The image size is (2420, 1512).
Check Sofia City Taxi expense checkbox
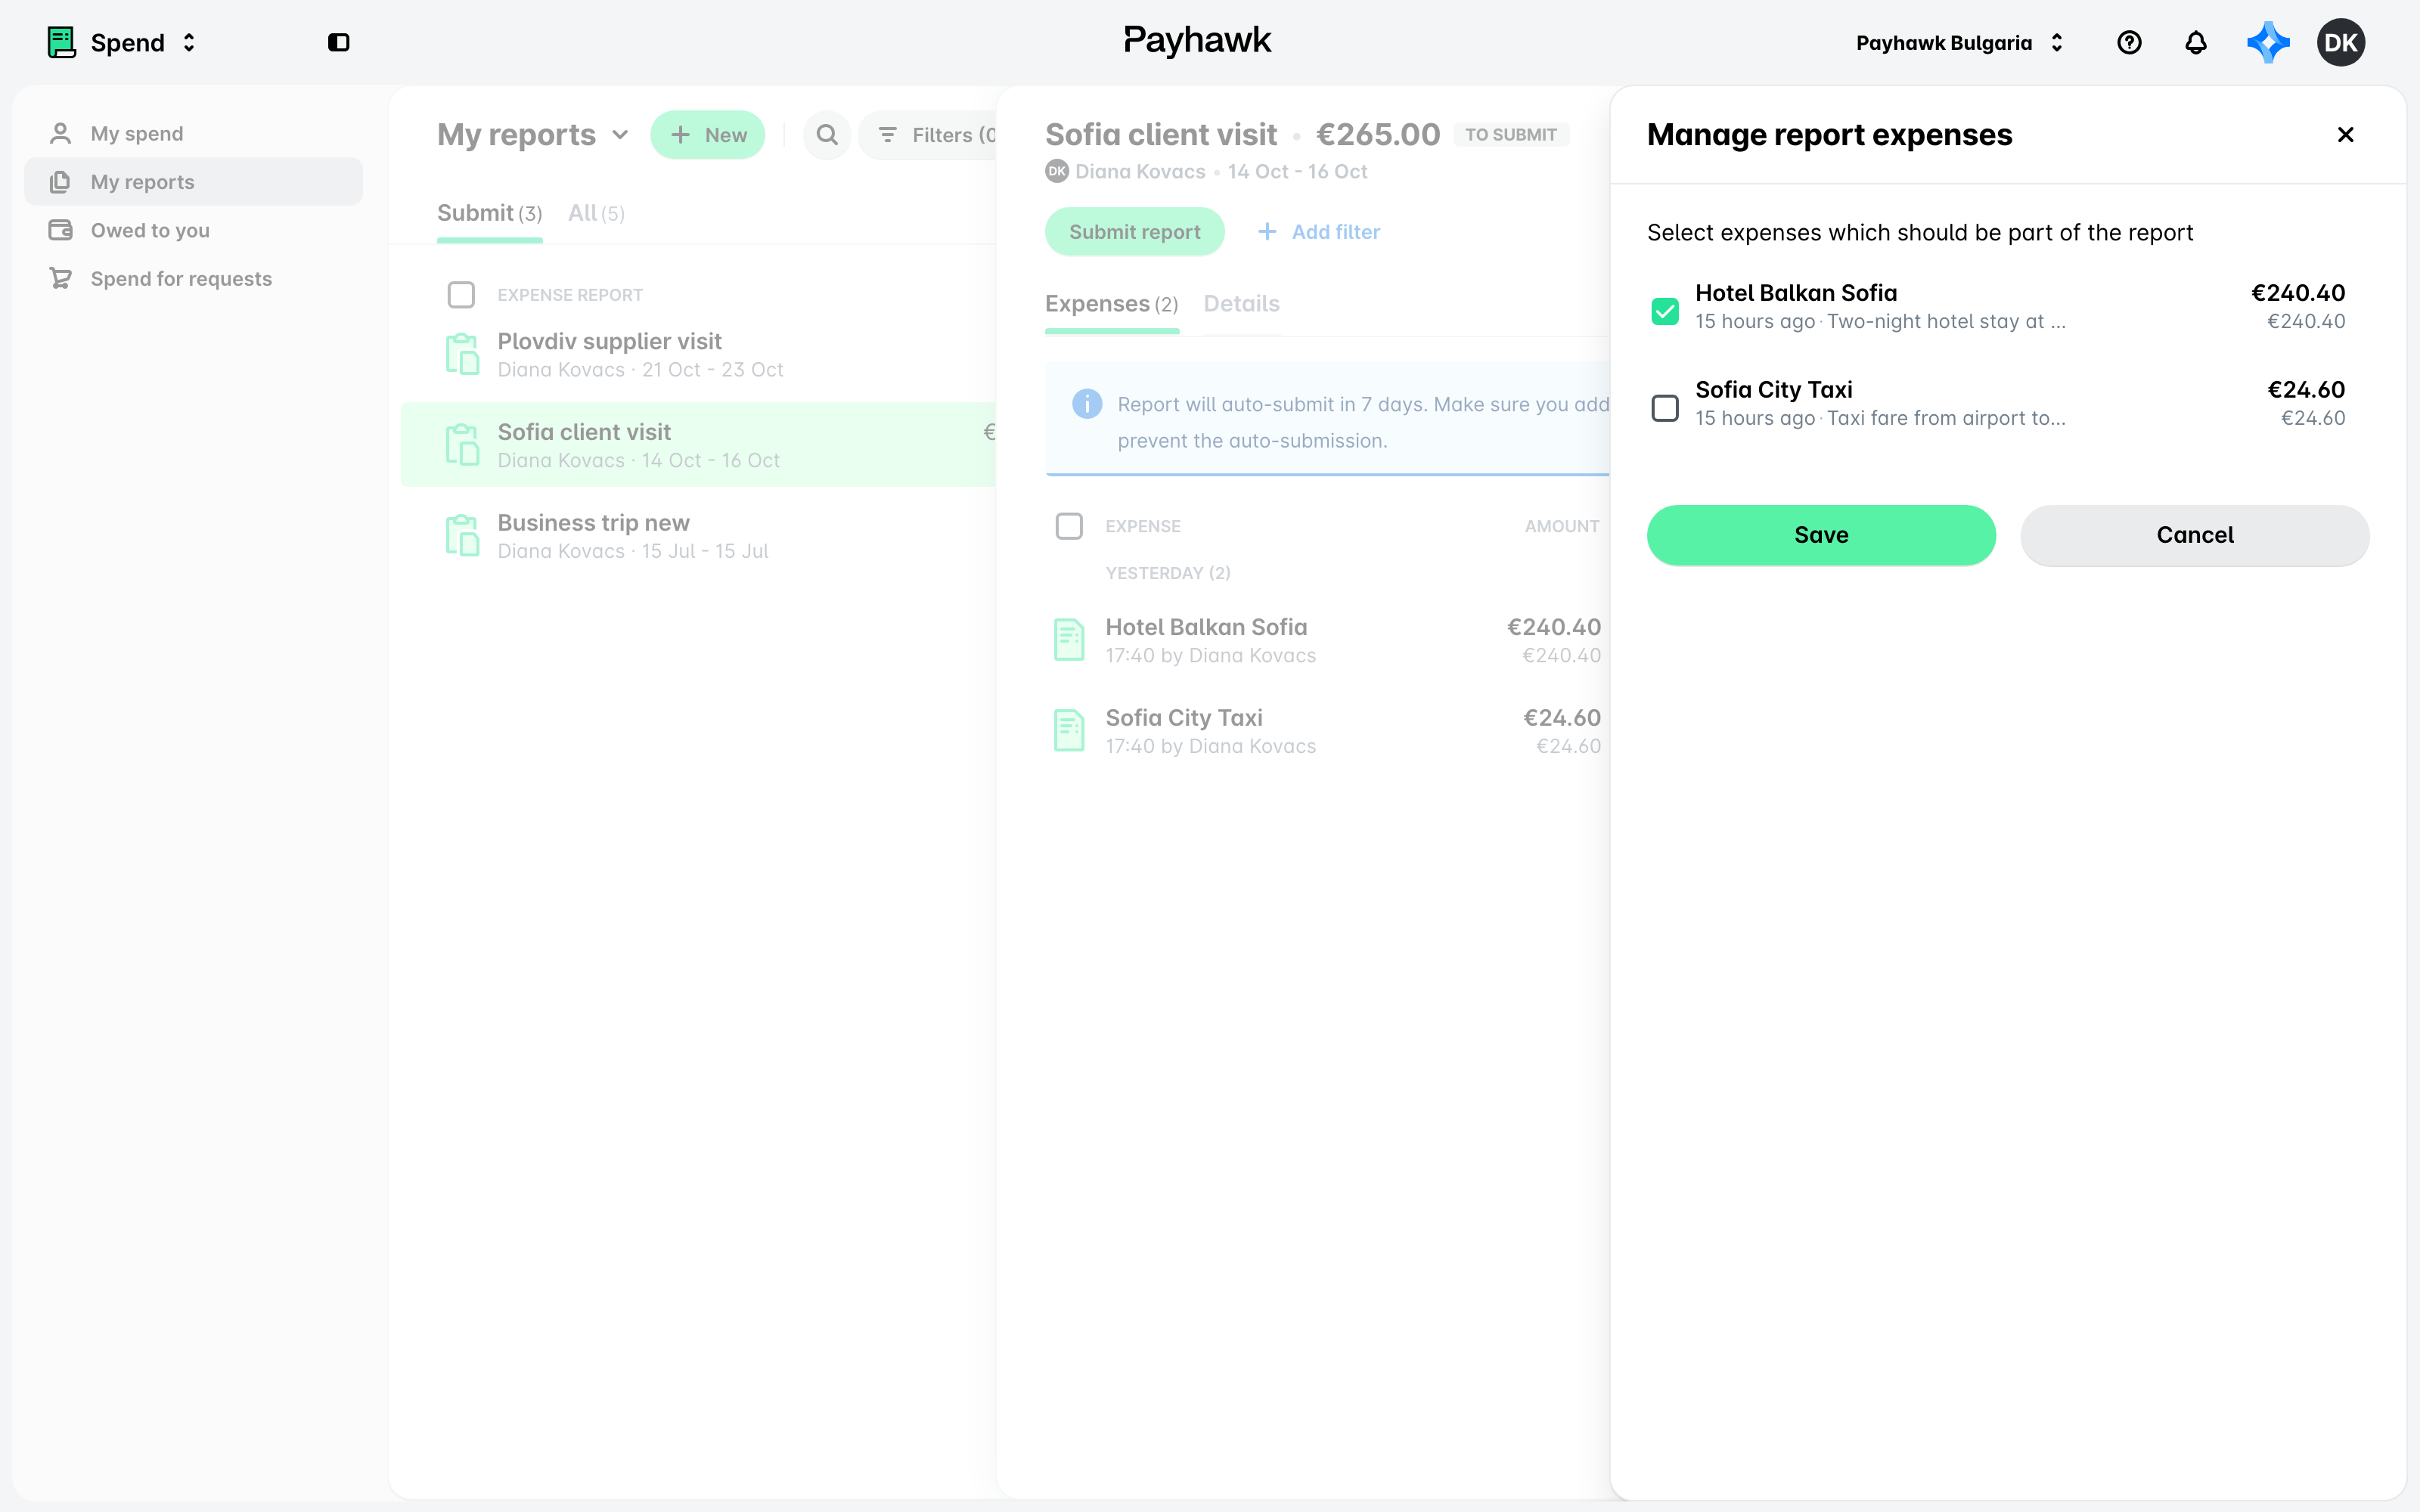point(1665,408)
